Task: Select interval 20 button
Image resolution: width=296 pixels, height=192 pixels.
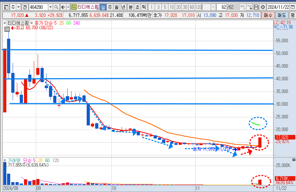Action: 178,7
